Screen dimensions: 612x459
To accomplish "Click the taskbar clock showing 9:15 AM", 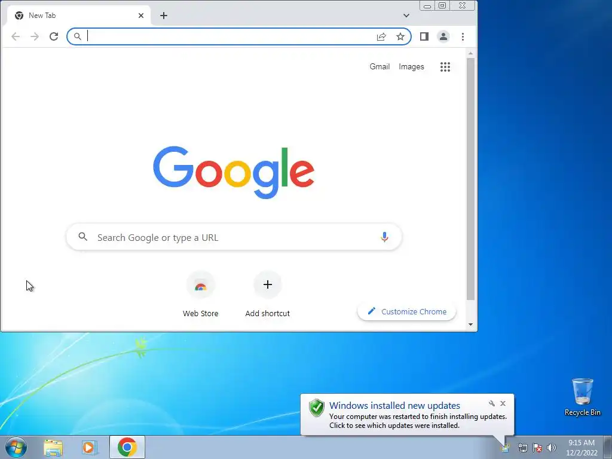I will pos(582,448).
